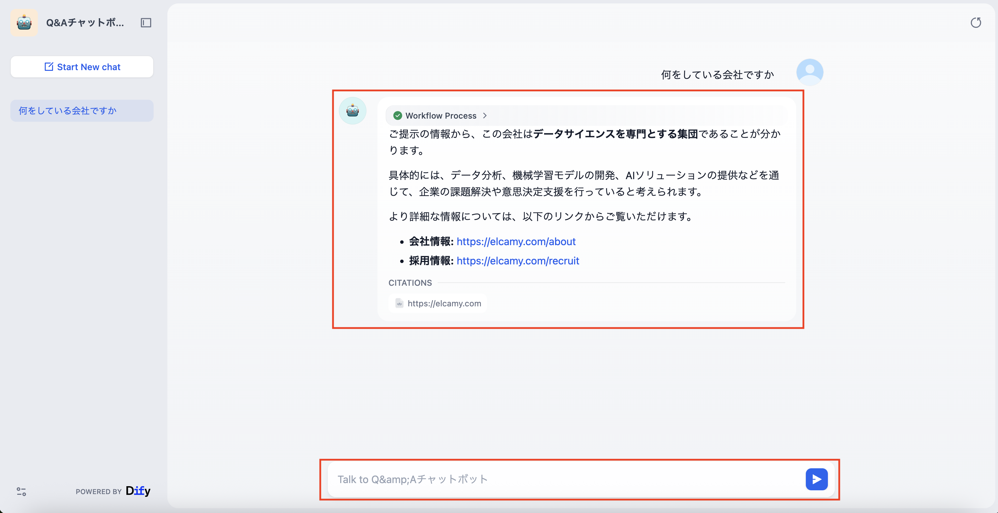Click the https://elcamy.com citation chip
998x513 pixels.
438,303
